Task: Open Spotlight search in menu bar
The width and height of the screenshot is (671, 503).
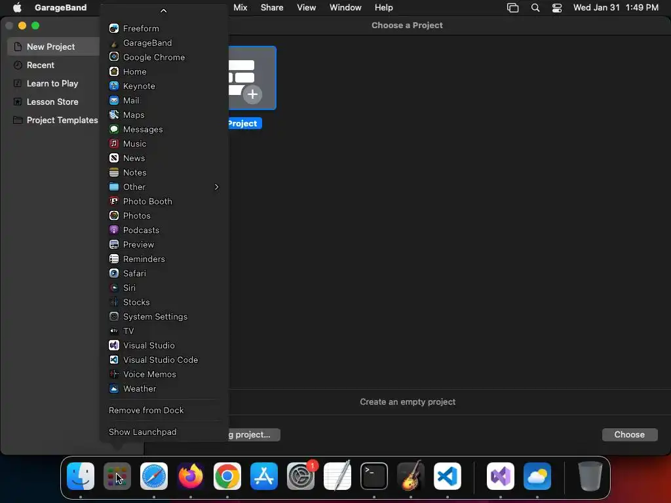Action: click(535, 8)
